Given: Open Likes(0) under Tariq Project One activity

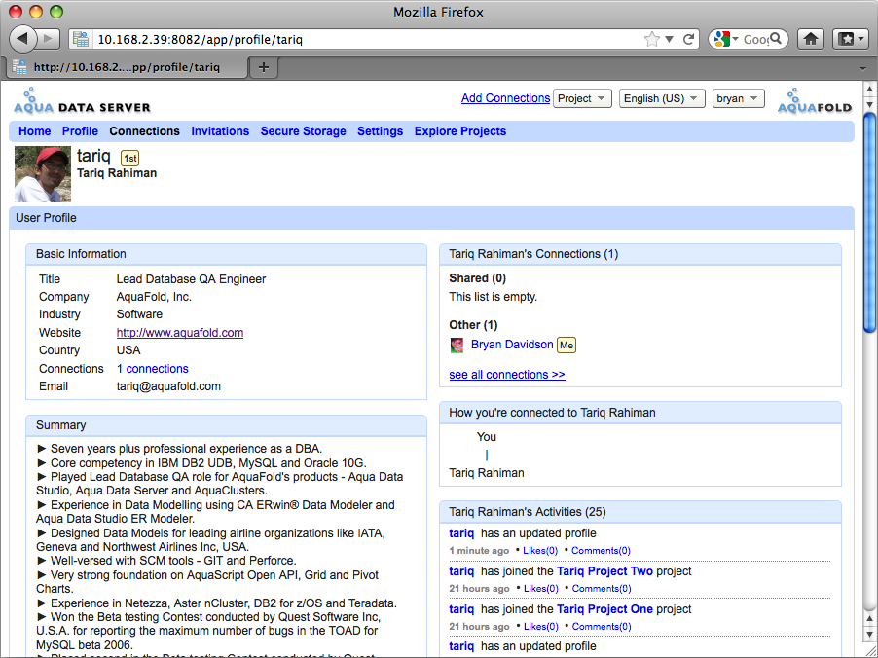Looking at the screenshot, I should pyautogui.click(x=541, y=627).
